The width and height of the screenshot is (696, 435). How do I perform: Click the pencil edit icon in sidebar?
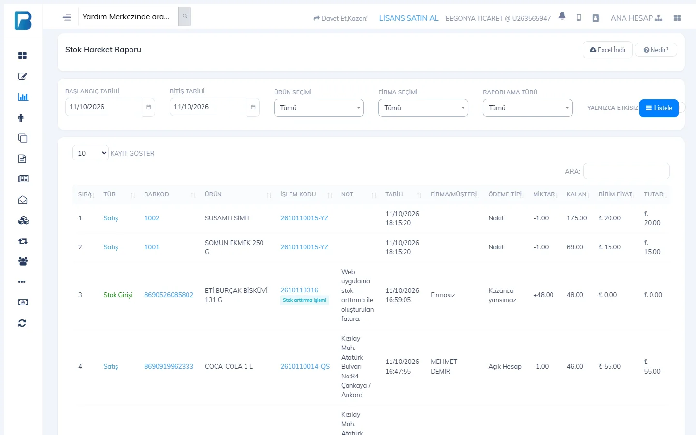(x=22, y=76)
